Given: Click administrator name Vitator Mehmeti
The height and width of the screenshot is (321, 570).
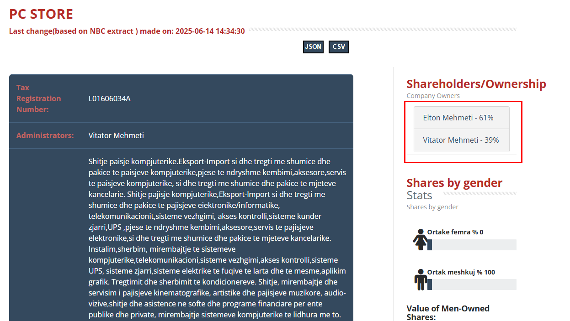Looking at the screenshot, I should coord(116,135).
